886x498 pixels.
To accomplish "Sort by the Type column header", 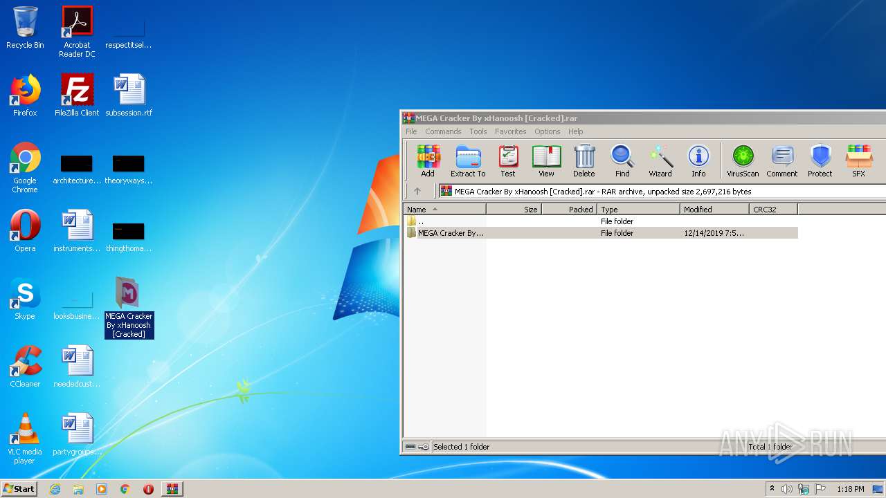I will tap(638, 209).
